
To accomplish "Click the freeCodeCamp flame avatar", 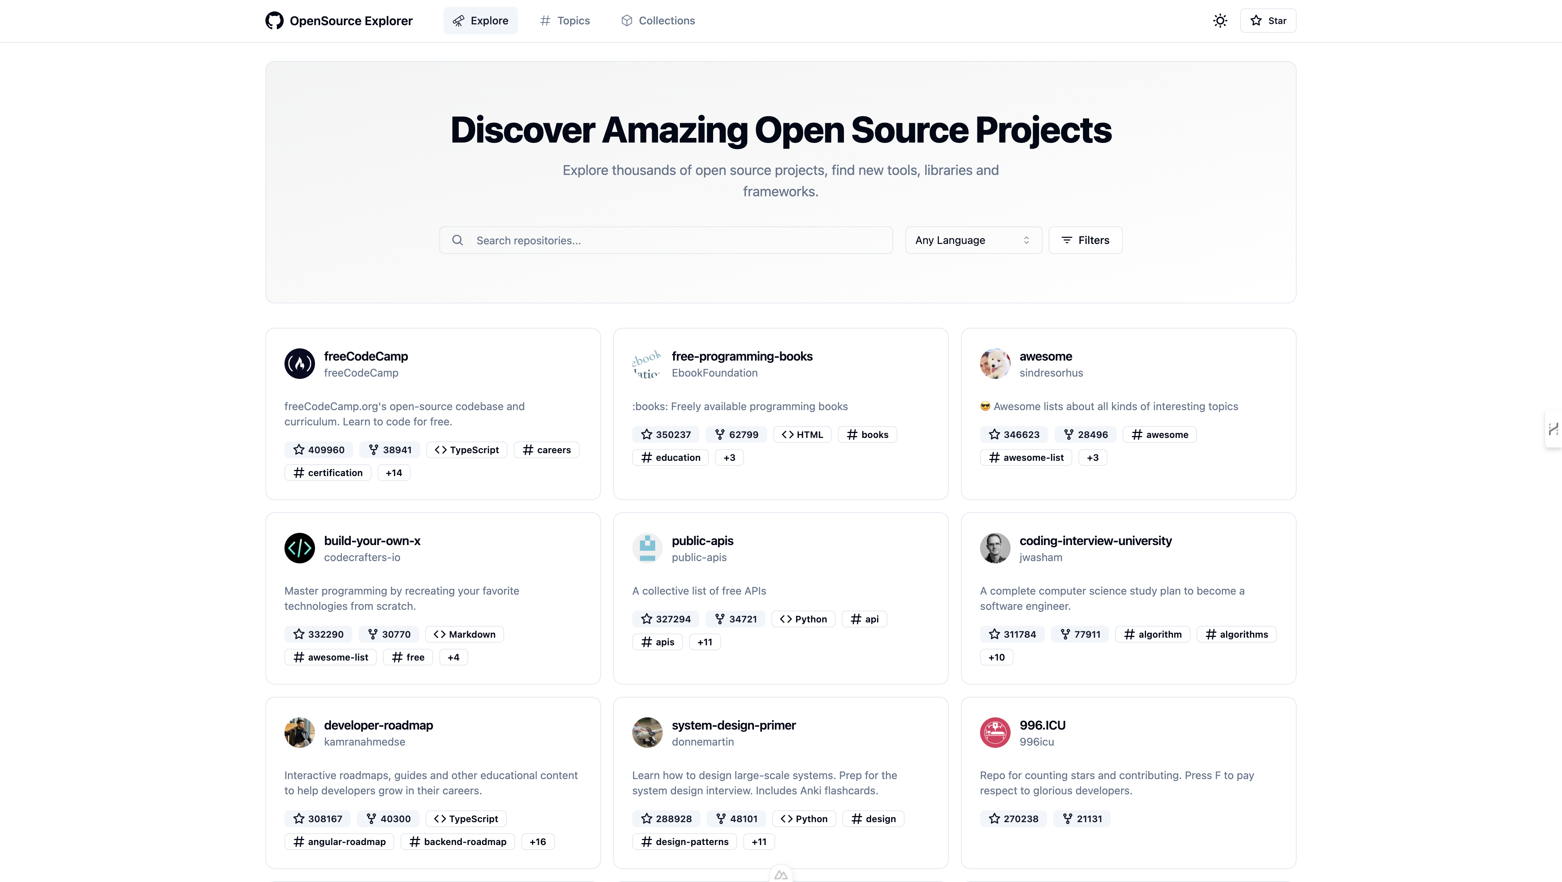I will (299, 364).
